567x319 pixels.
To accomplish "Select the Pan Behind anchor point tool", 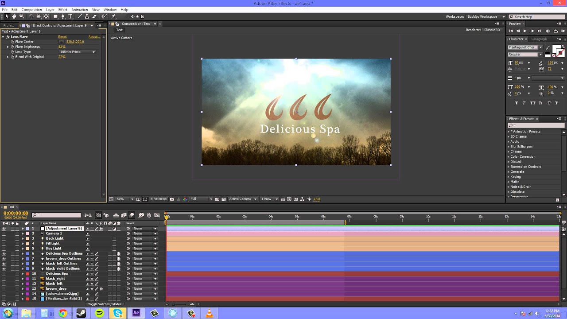I will tap(46, 16).
